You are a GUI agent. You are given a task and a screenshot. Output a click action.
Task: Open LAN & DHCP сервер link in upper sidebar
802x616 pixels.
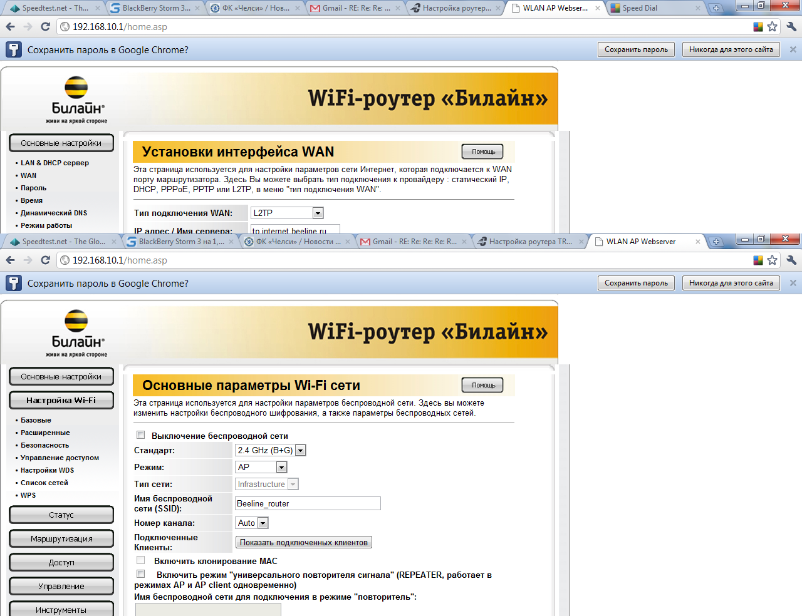coord(55,163)
